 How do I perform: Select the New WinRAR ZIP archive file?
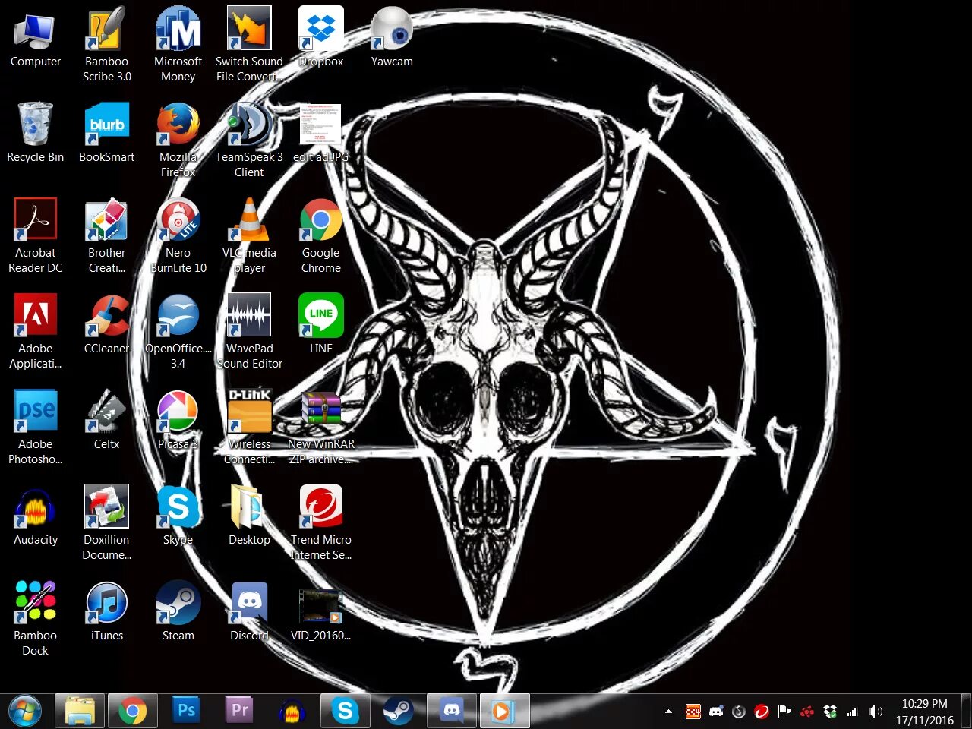(x=320, y=428)
